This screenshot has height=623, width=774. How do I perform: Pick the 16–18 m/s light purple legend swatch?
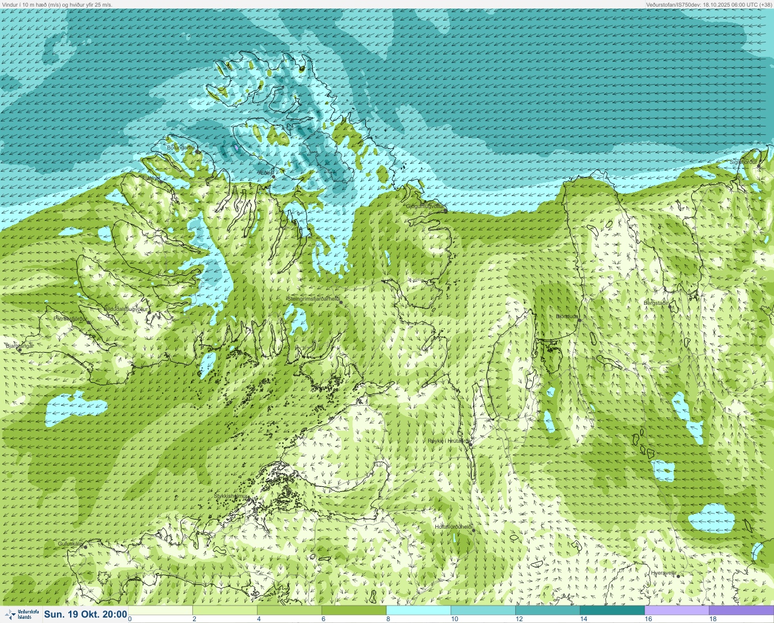point(677,610)
